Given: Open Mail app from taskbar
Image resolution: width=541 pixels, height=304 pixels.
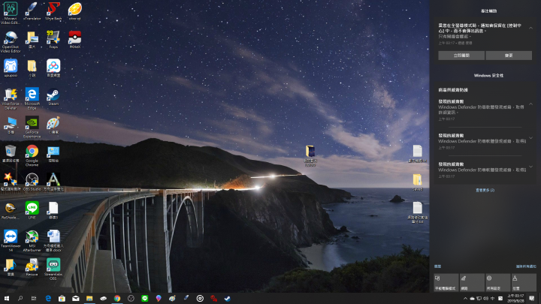Looking at the screenshot, I should click(76, 299).
